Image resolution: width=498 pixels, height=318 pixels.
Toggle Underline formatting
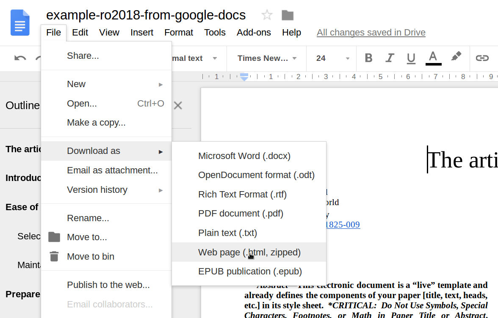click(411, 58)
